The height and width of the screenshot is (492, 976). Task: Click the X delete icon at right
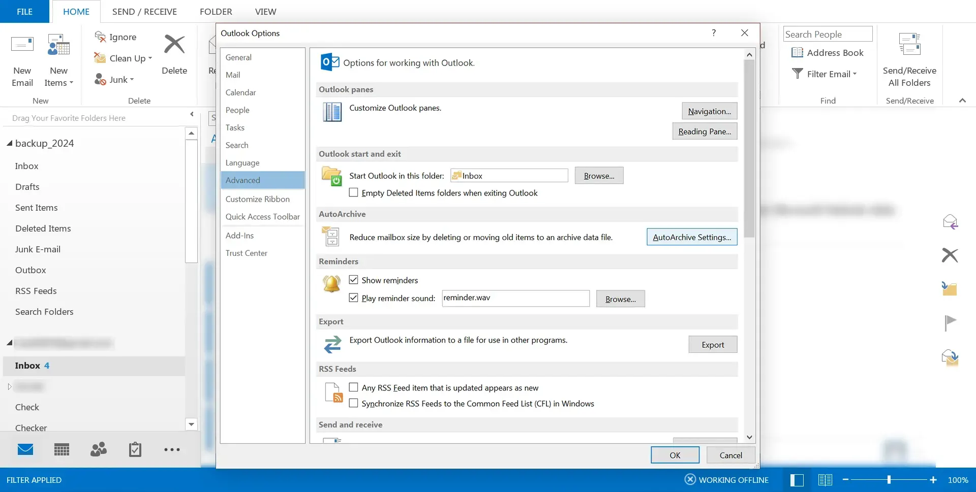click(x=950, y=255)
